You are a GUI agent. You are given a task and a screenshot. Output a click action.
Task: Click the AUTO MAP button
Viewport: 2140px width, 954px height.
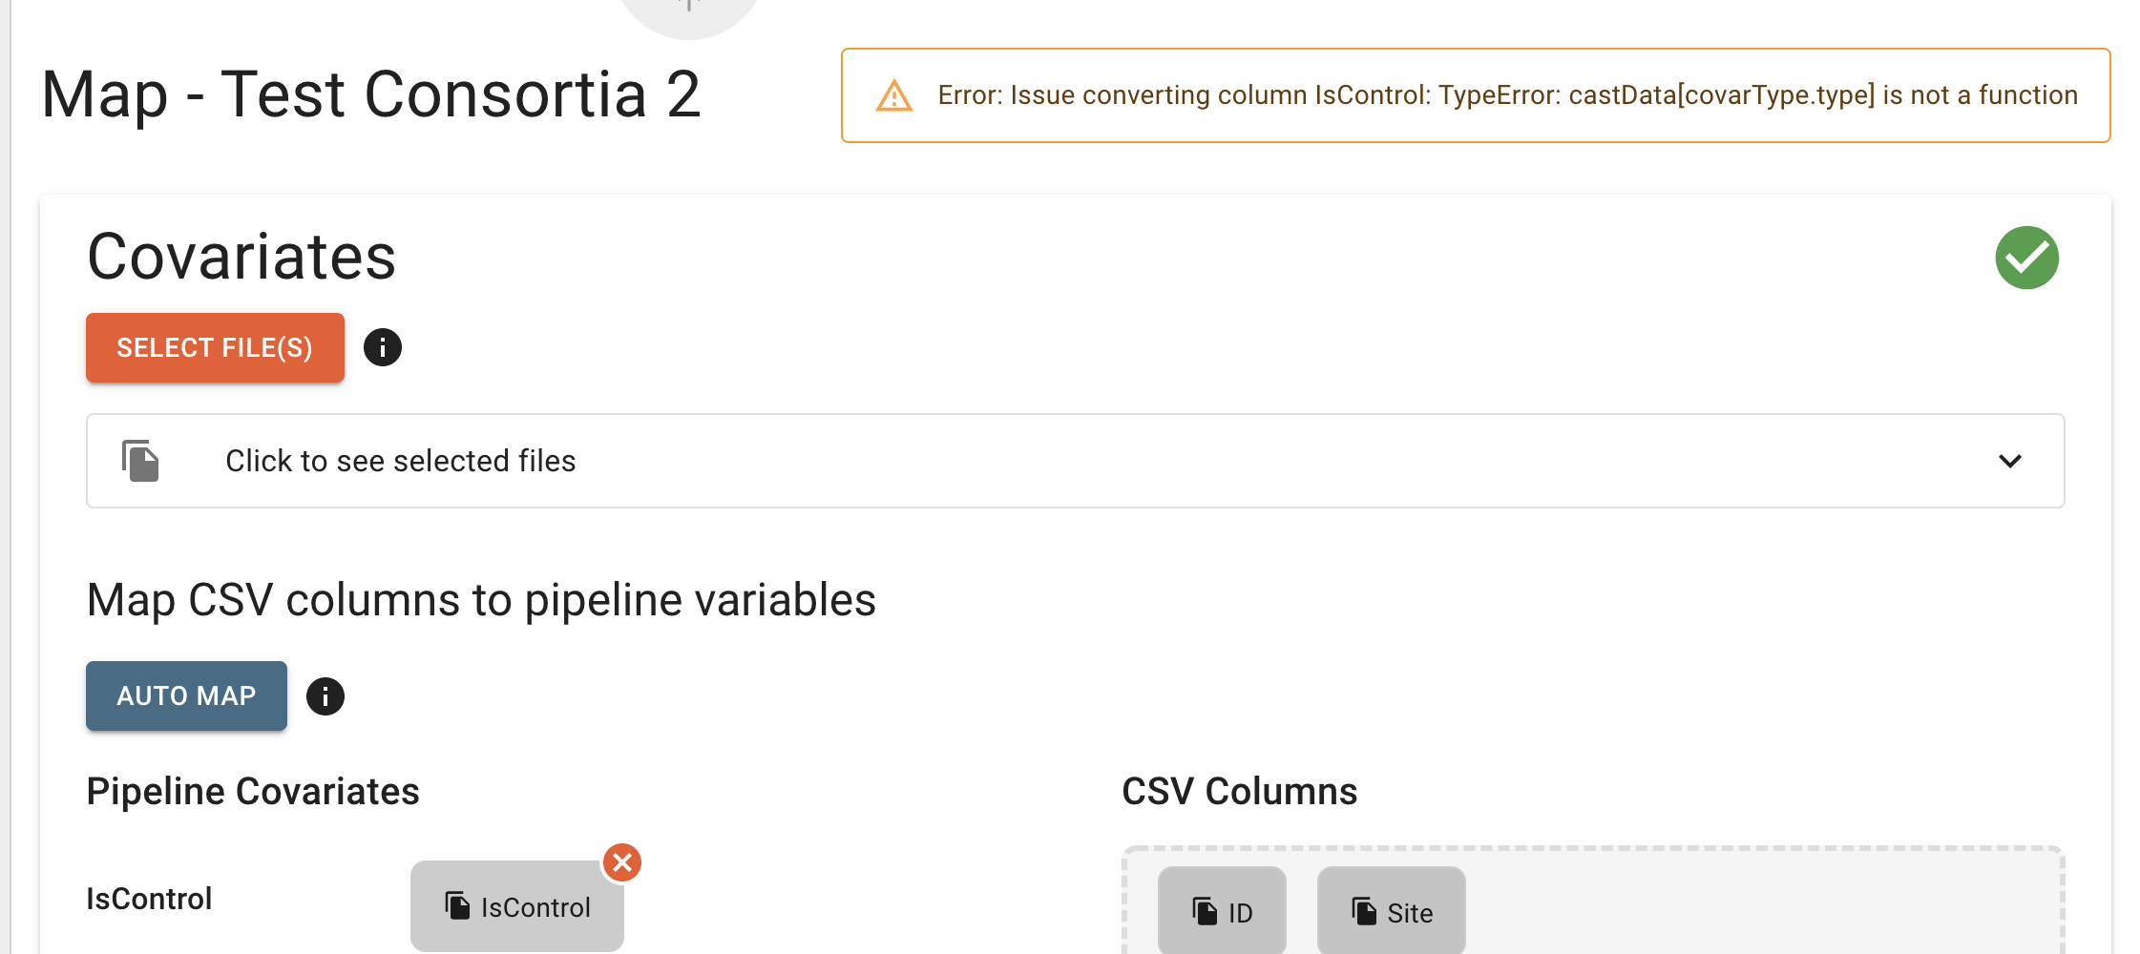coord(185,695)
